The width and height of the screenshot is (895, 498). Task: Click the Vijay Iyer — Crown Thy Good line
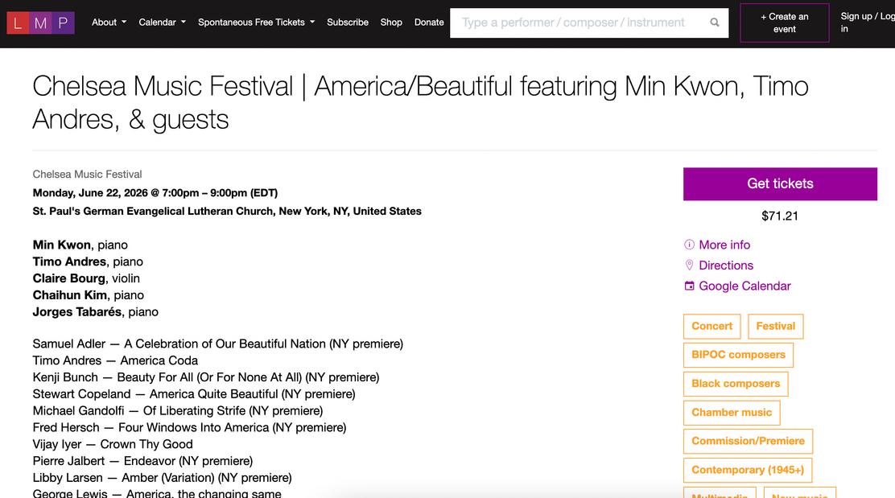coord(113,444)
